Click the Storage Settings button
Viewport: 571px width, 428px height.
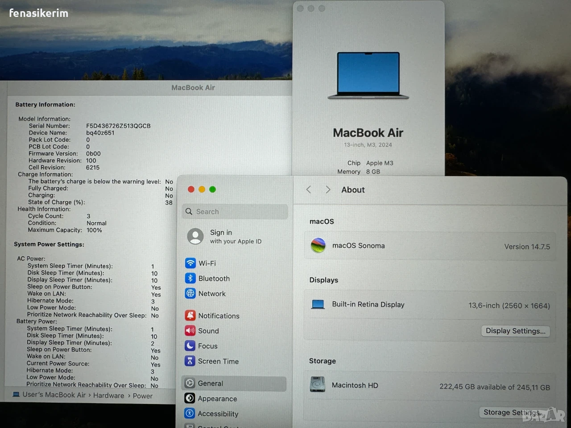tap(514, 412)
